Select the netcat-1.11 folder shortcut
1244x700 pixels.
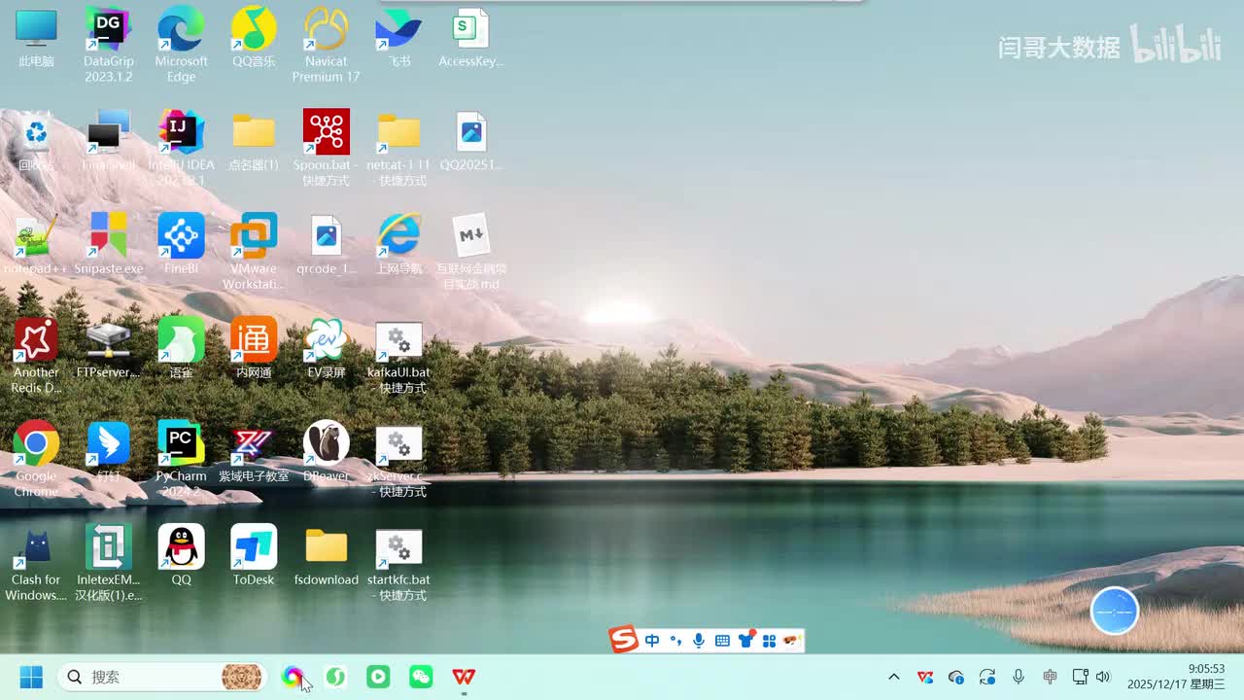coord(398,148)
